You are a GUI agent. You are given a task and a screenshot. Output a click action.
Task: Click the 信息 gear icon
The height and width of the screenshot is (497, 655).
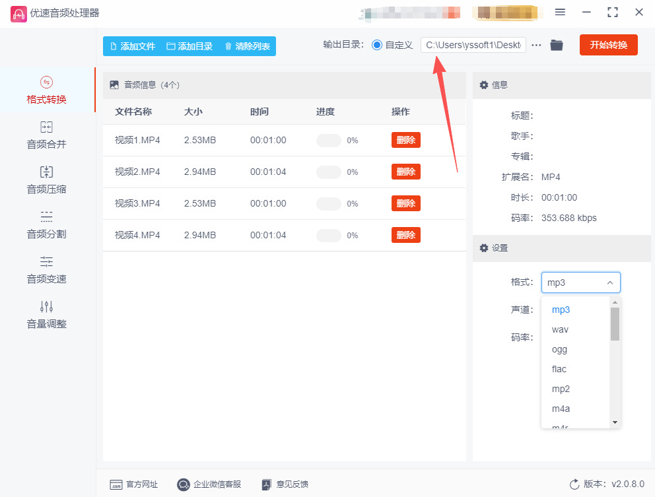(x=484, y=84)
